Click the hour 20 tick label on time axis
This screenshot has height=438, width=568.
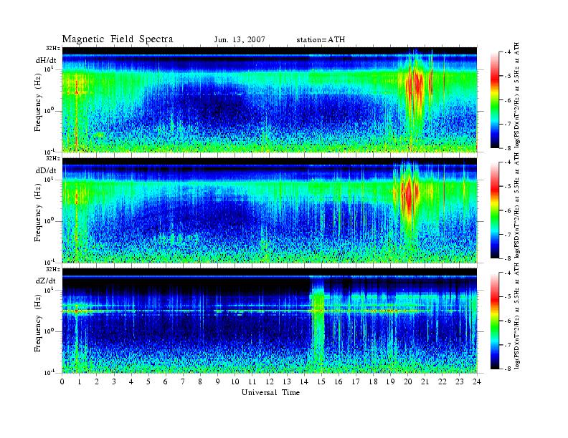(408, 381)
